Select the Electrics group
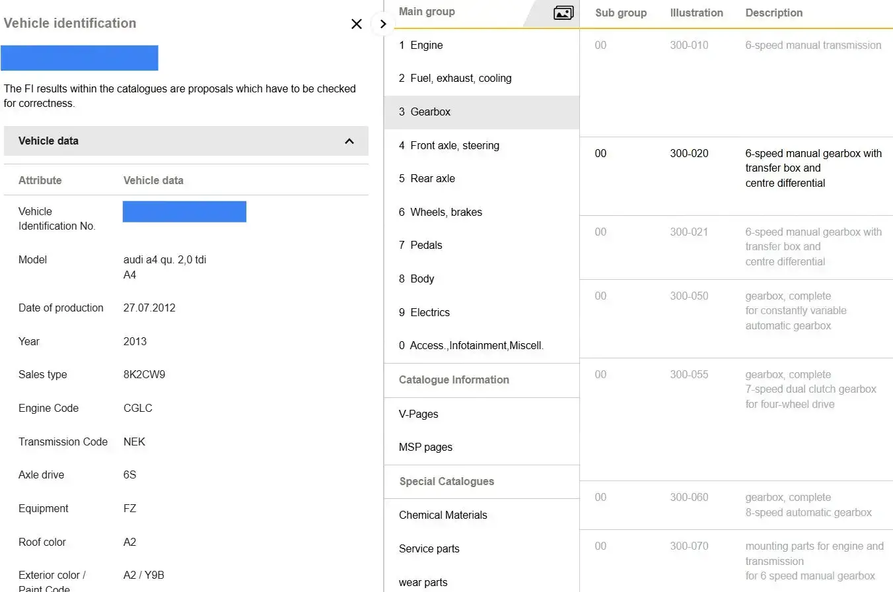The width and height of the screenshot is (893, 592). (x=482, y=313)
